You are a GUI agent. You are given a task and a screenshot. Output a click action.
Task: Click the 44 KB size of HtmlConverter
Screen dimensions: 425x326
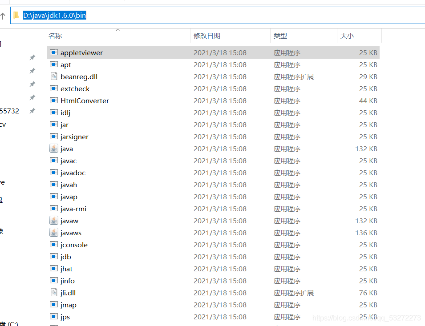(x=368, y=101)
